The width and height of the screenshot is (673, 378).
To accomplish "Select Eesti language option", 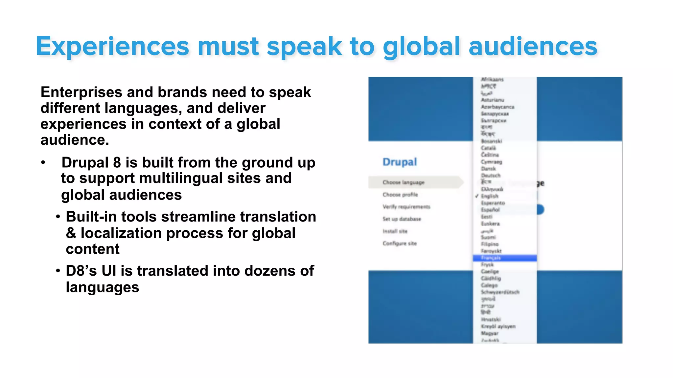I will [487, 217].
